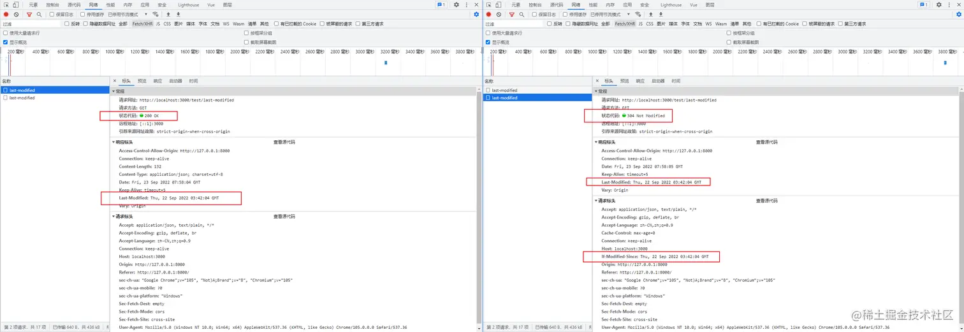
Task: Open three-dot customize menu in left DevTools
Action: tap(467, 4)
